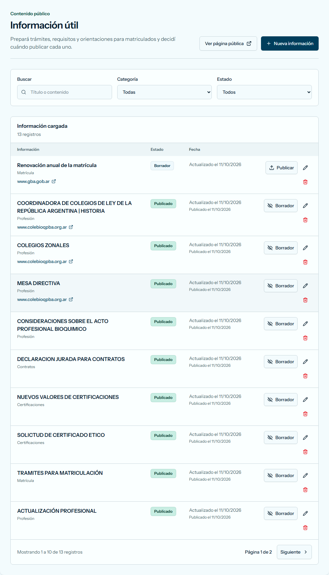Open colebioqpba link under COLEGIOS ZONALES
The height and width of the screenshot is (575, 329).
click(45, 262)
